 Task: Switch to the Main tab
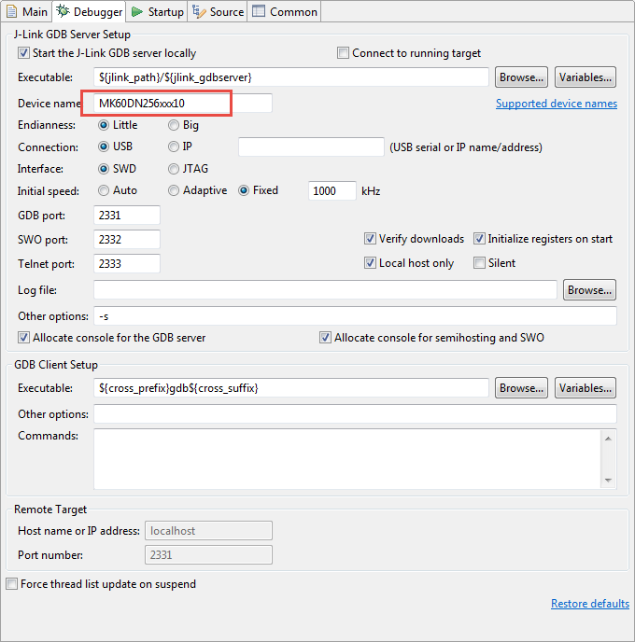click(x=27, y=12)
